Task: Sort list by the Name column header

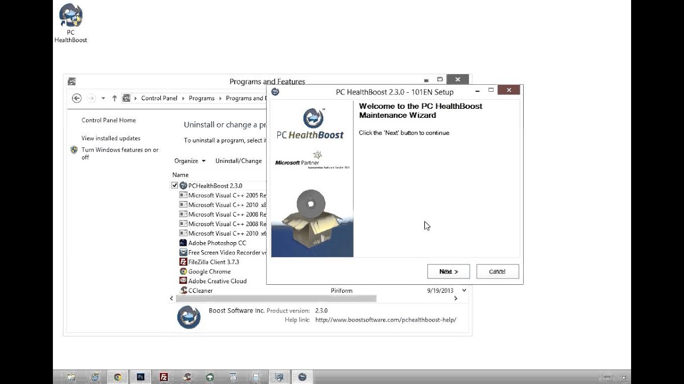Action: click(x=180, y=175)
